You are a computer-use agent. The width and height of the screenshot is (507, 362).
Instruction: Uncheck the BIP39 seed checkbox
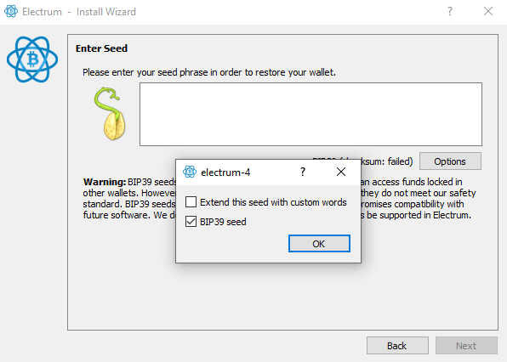pyautogui.click(x=191, y=222)
